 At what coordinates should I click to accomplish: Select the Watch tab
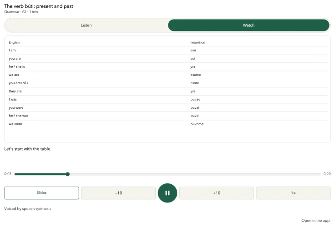(249, 25)
